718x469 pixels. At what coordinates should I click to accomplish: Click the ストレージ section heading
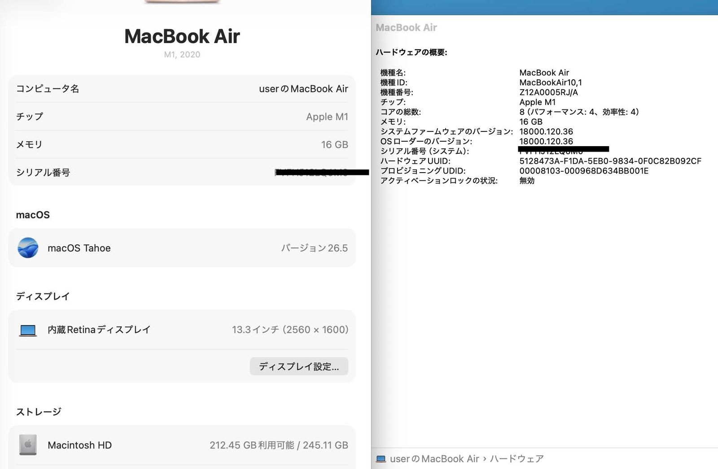39,412
